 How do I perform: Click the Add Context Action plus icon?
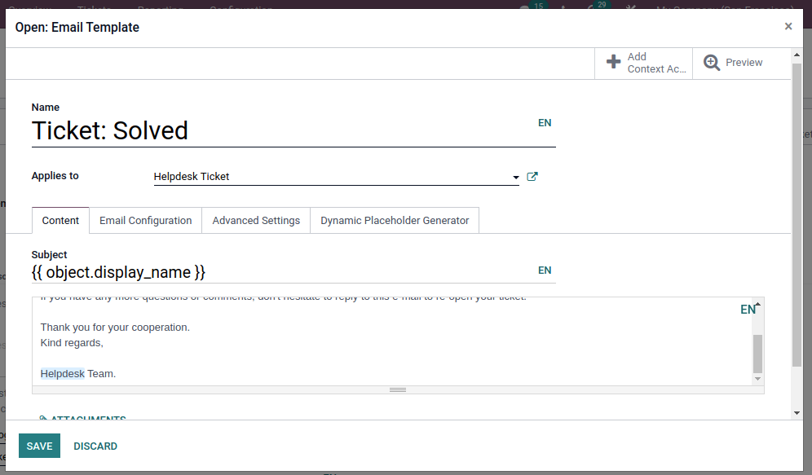coord(614,62)
